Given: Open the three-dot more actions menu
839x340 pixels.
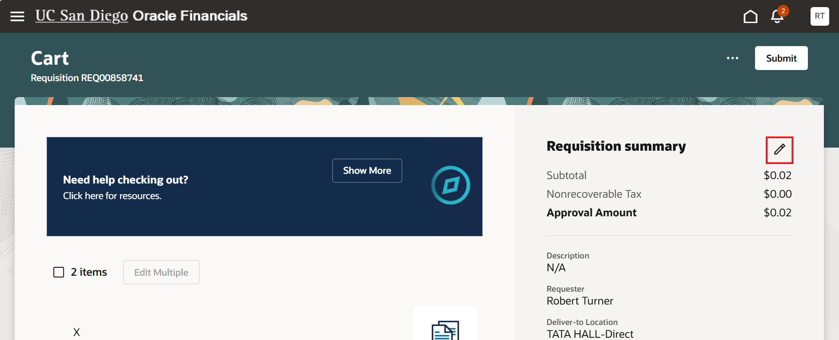Looking at the screenshot, I should (x=732, y=58).
